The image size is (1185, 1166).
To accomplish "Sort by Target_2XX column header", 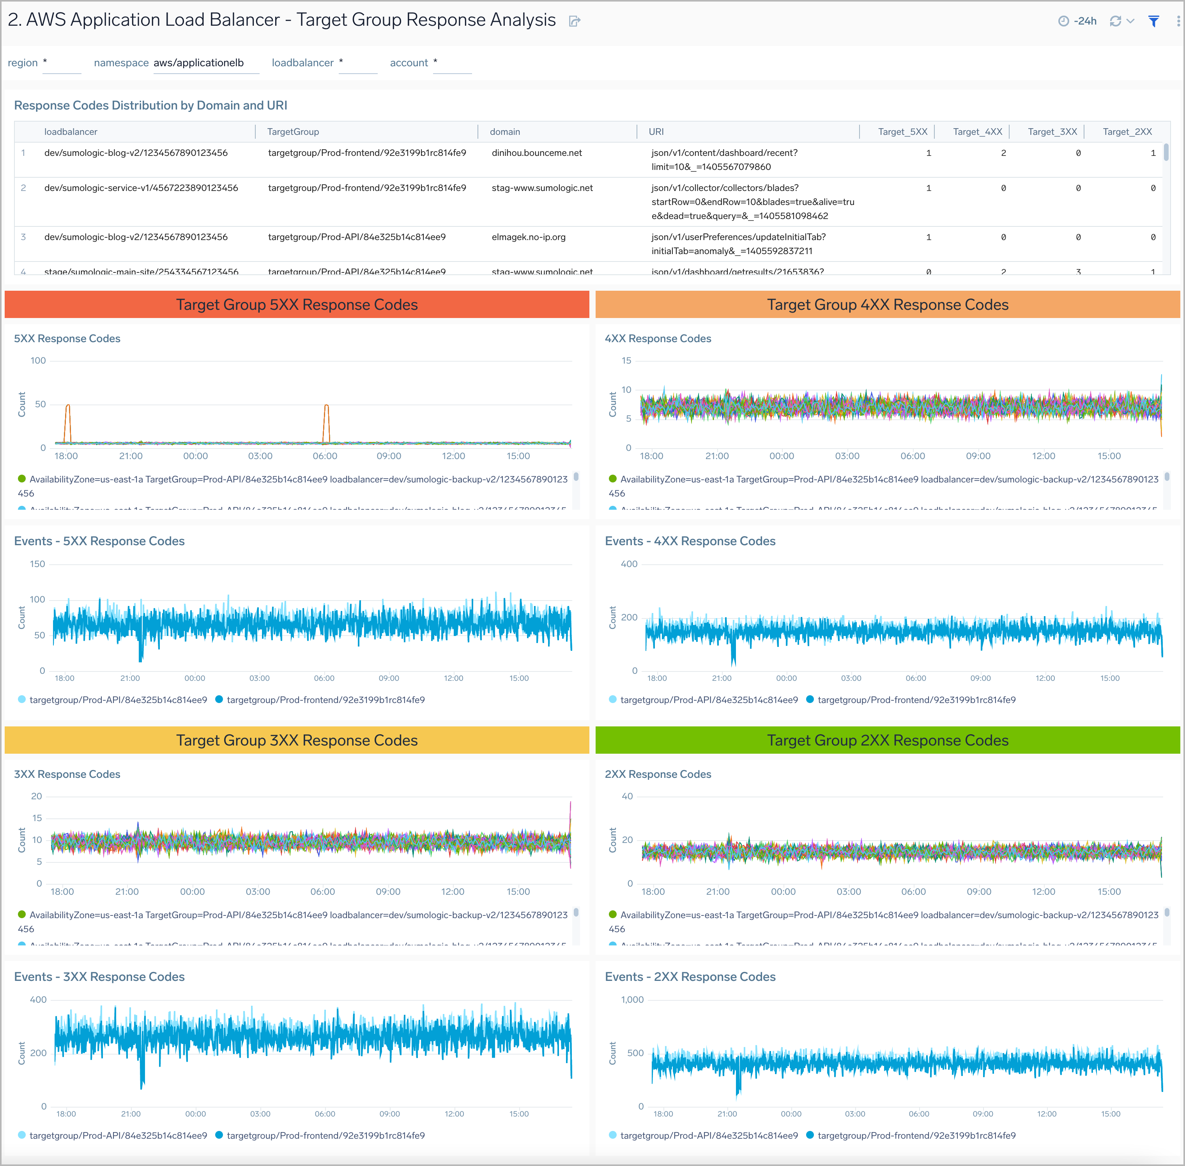I will 1127,132.
